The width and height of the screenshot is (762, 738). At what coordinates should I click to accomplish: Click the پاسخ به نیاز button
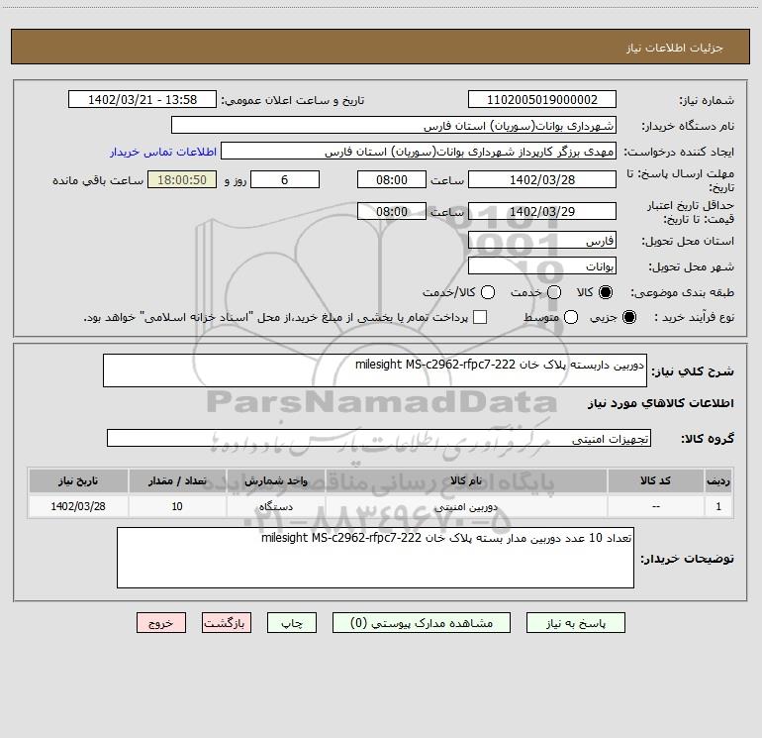pos(576,623)
